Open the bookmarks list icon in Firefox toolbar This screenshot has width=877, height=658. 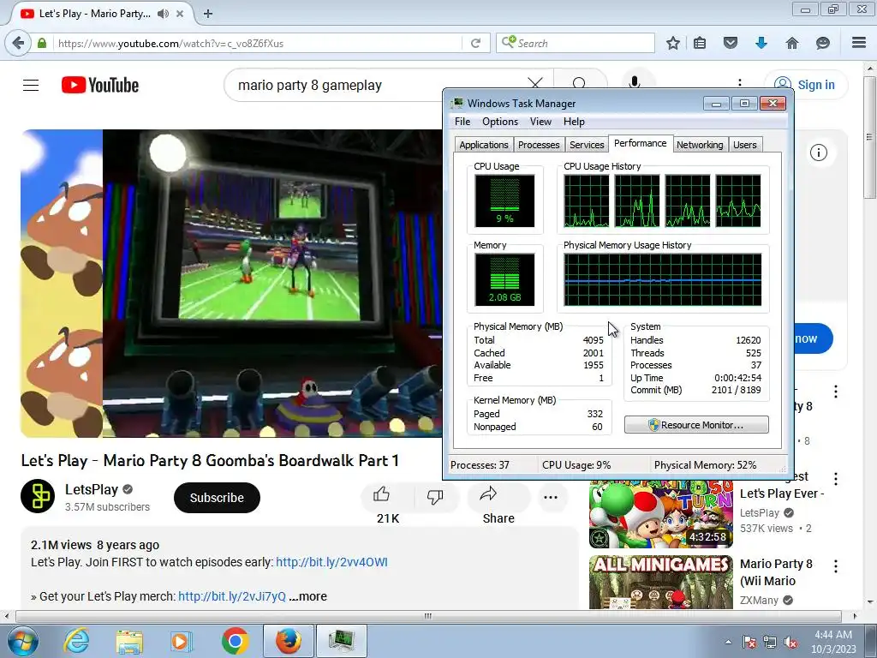(700, 43)
